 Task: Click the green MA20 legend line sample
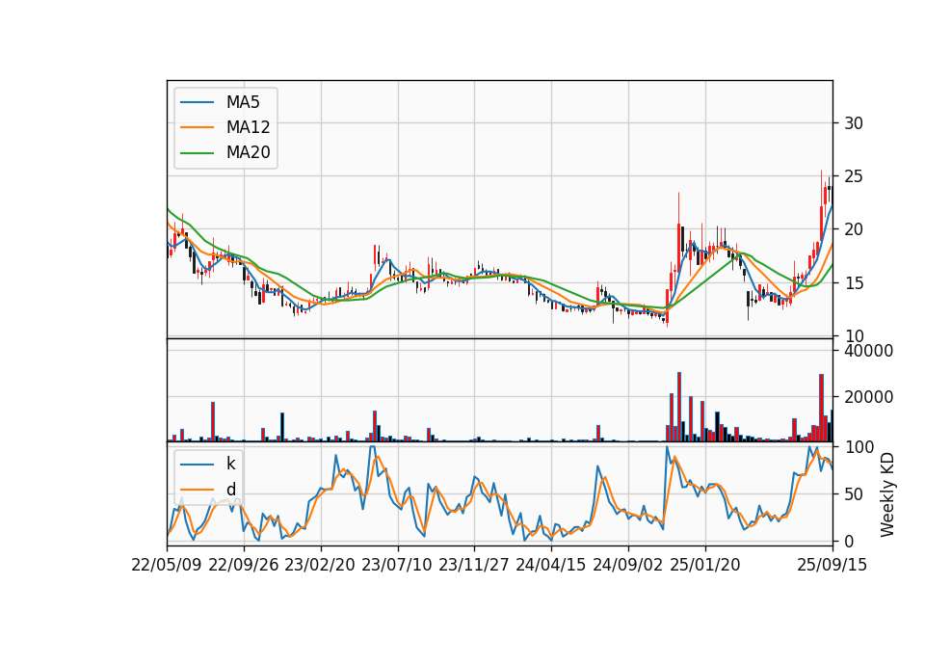197,153
